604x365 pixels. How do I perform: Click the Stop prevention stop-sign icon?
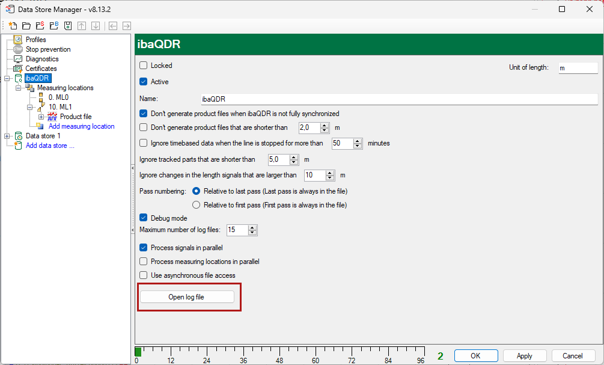point(18,49)
